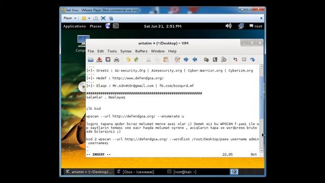Viewport: 325px width, 183px height.
Task: Click the '--enumerate u' text
Action: click(x=171, y=116)
